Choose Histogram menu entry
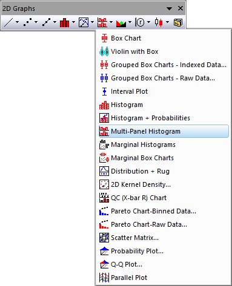 pyautogui.click(x=164, y=105)
